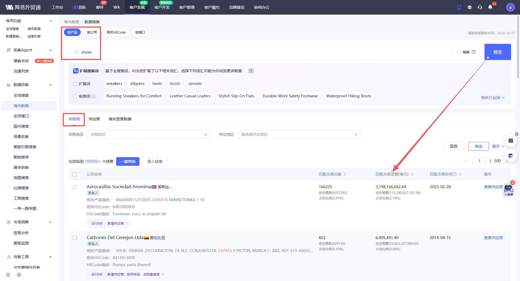Click the page number input box

click(x=479, y=161)
